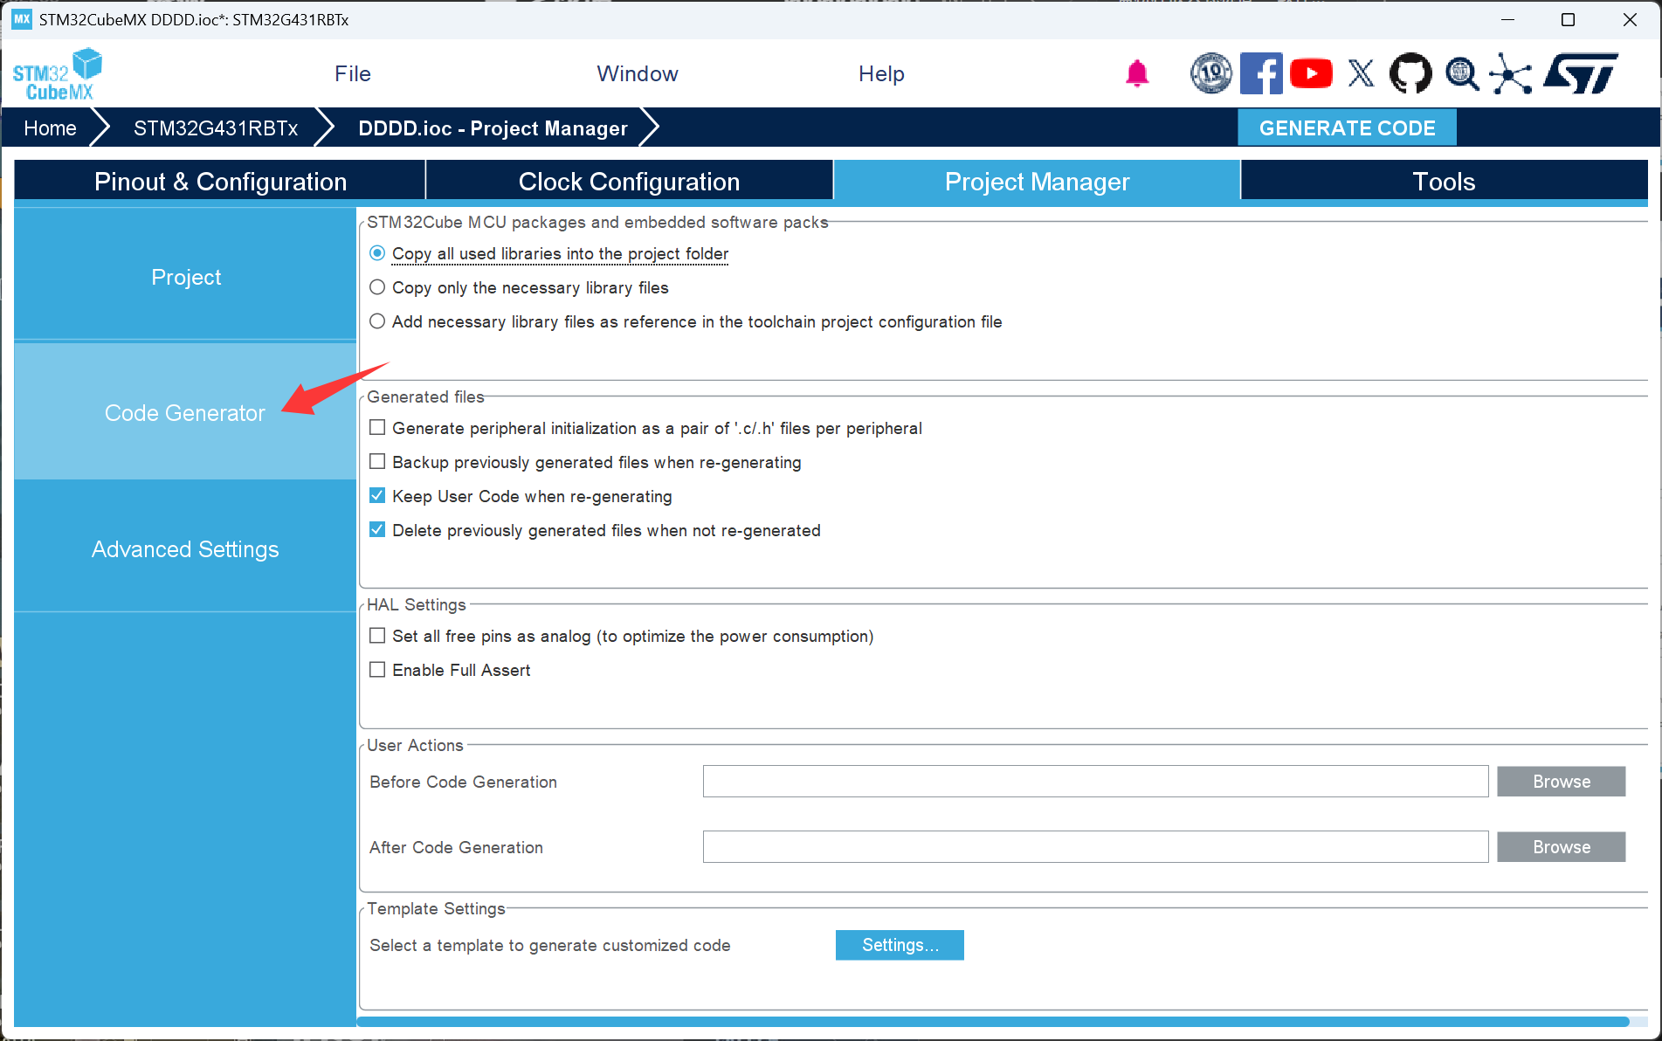Click the ST logo icon
The width and height of the screenshot is (1662, 1041).
(x=1581, y=73)
